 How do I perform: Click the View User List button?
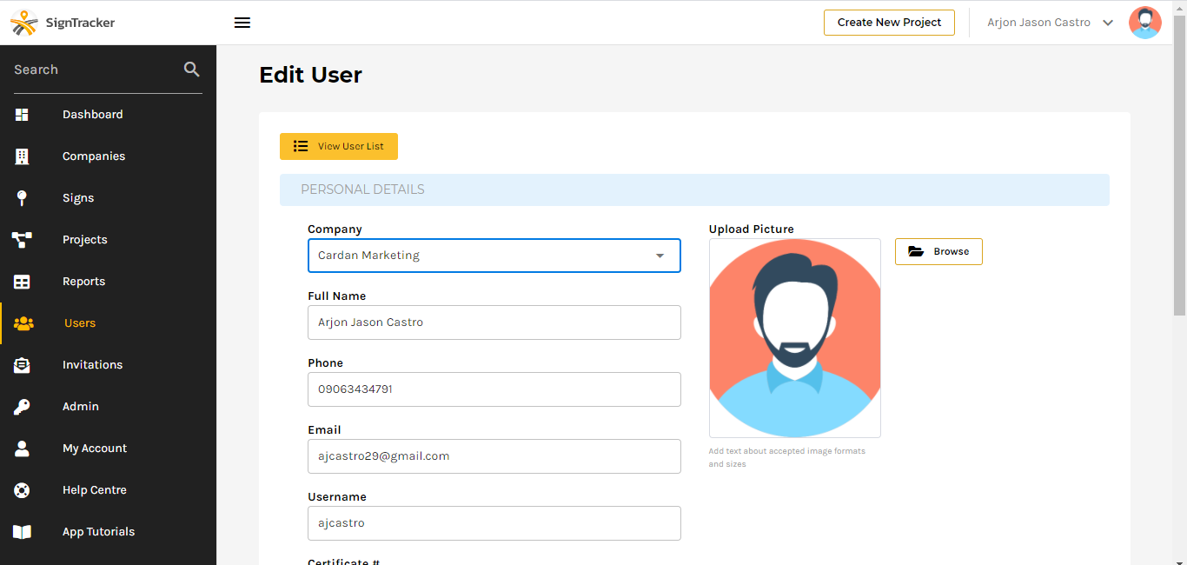pos(339,146)
